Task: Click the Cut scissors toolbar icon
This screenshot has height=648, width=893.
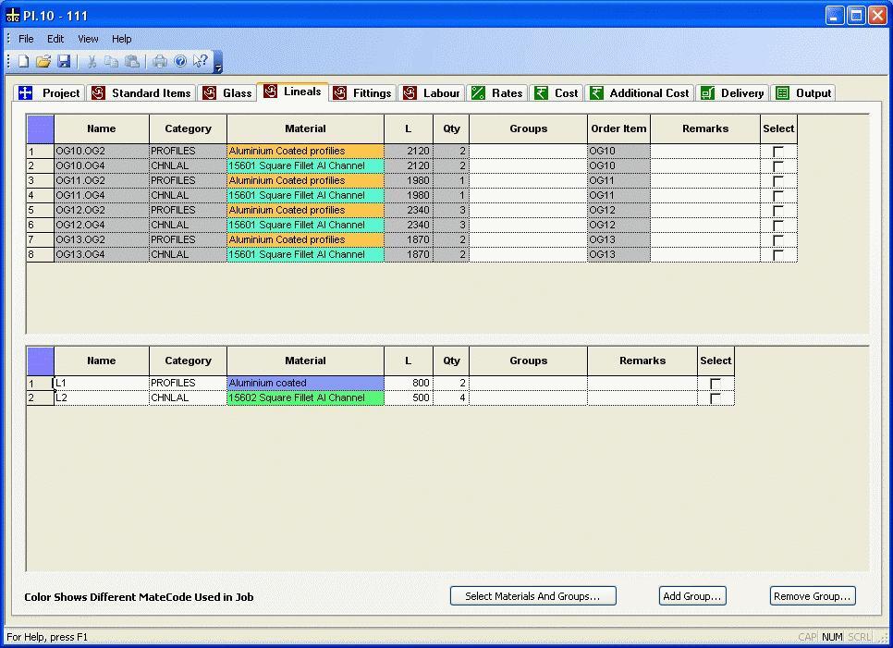Action: coord(92,62)
